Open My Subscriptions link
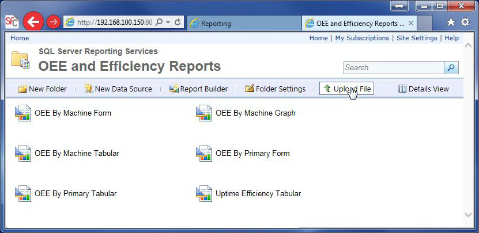Image resolution: width=479 pixels, height=233 pixels. coord(362,38)
